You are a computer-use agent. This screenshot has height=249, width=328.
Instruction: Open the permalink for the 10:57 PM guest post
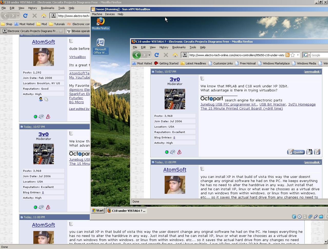point(312,72)
